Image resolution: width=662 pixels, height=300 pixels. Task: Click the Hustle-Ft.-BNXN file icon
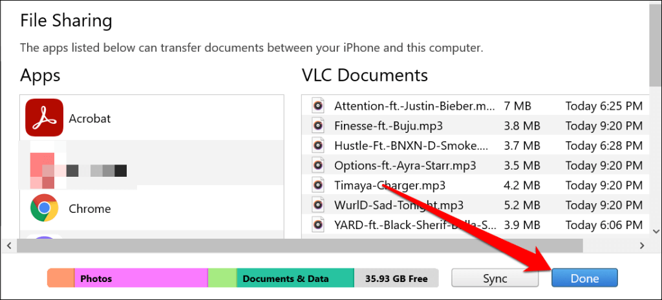pos(318,146)
